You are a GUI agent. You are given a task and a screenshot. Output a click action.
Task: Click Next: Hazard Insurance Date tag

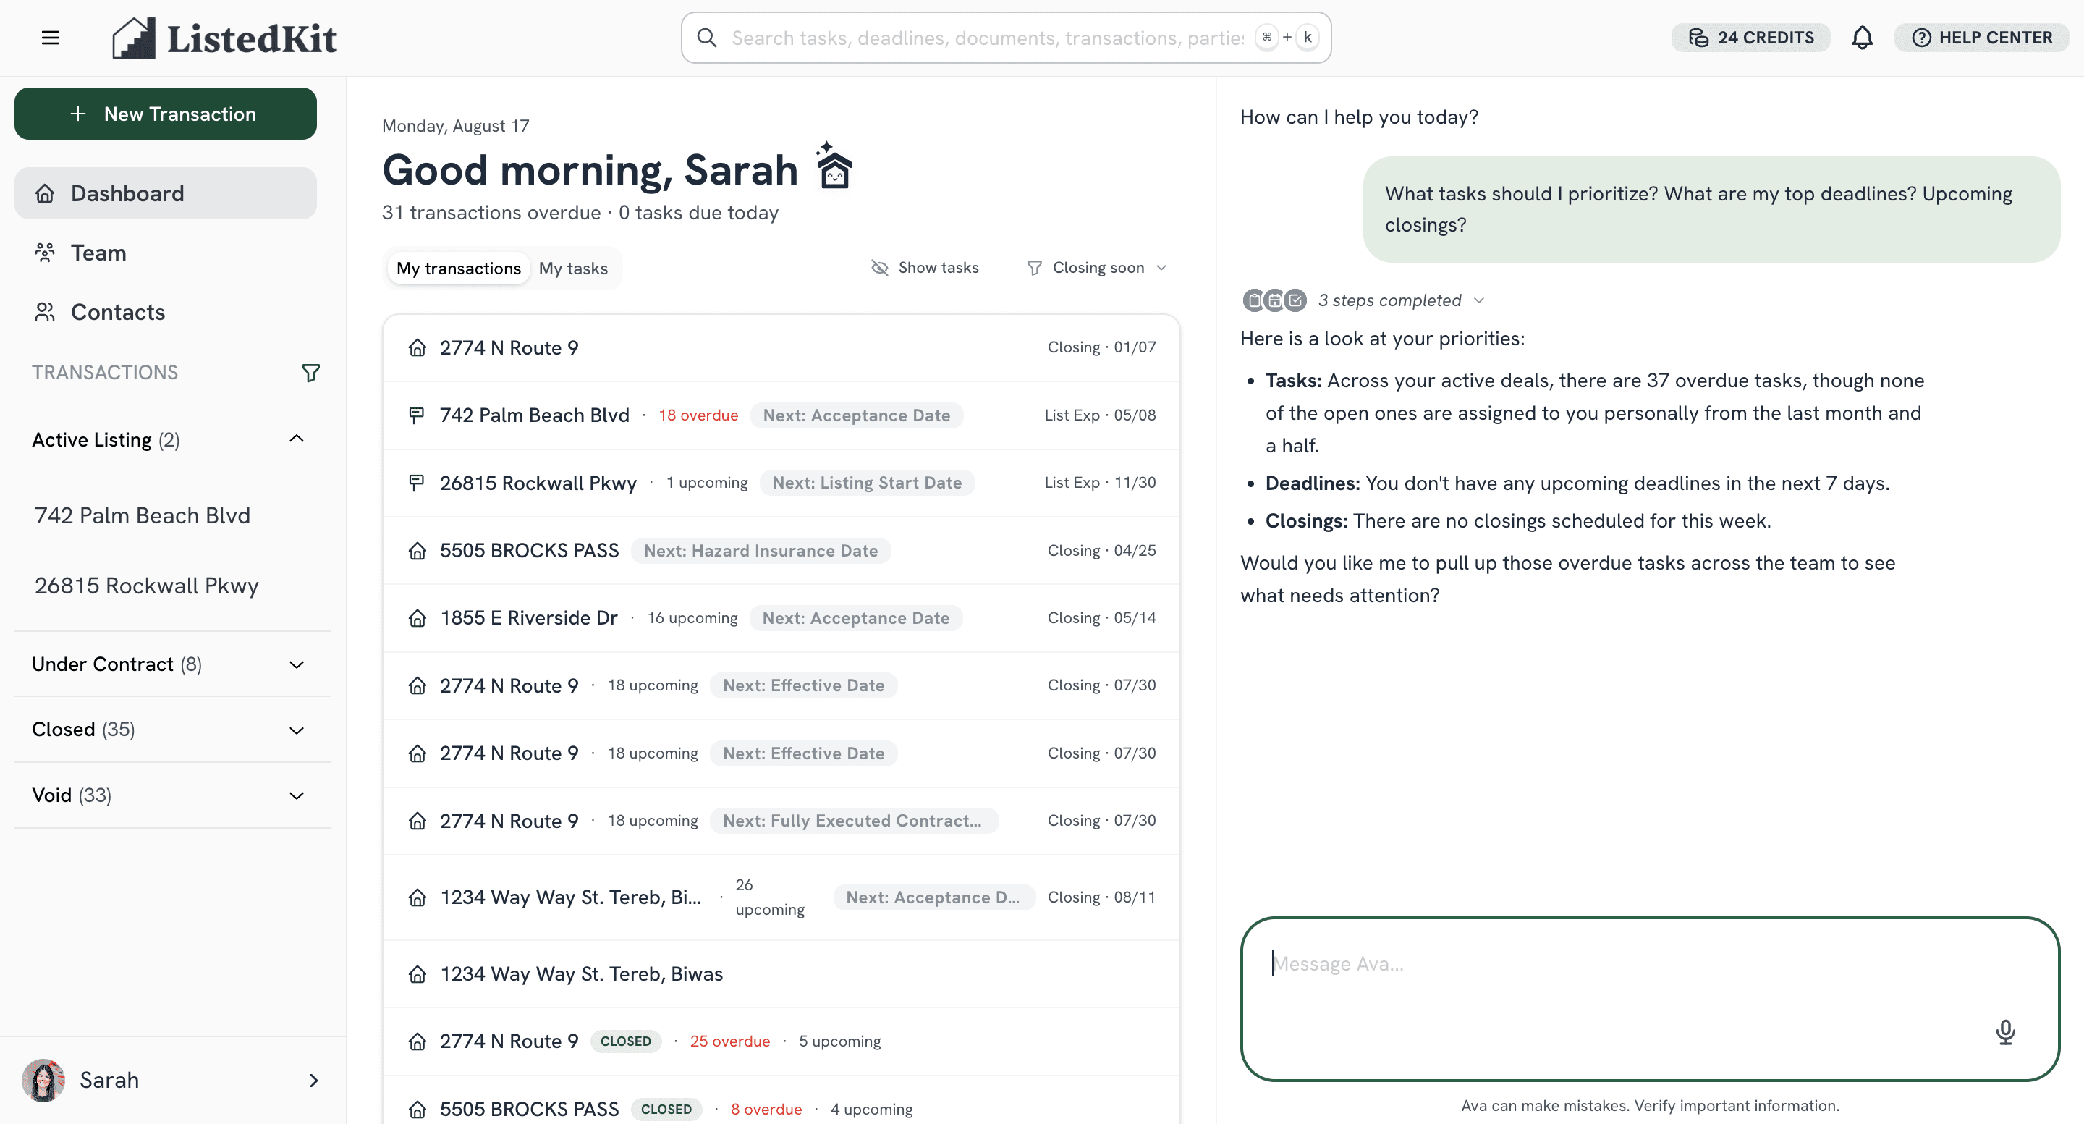tap(761, 551)
